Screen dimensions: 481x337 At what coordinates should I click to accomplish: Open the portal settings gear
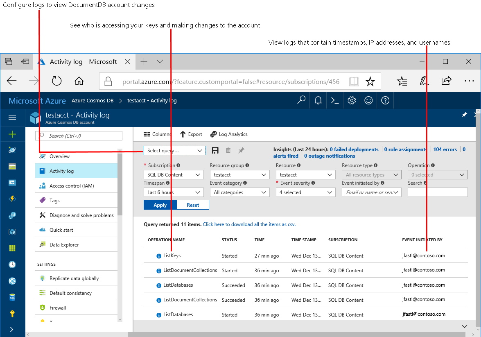pyautogui.click(x=352, y=100)
